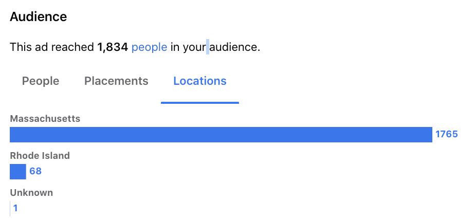Click the Rhode Island location label
Image resolution: width=475 pixels, height=220 pixels.
pyautogui.click(x=40, y=155)
